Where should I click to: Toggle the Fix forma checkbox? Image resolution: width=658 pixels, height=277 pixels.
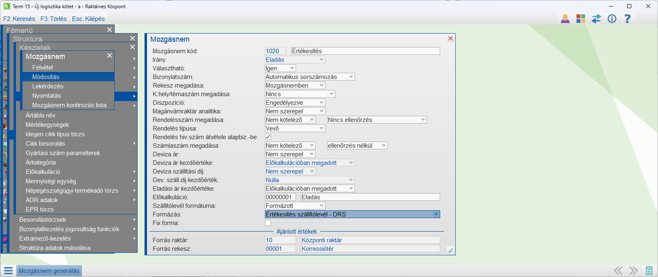click(268, 223)
